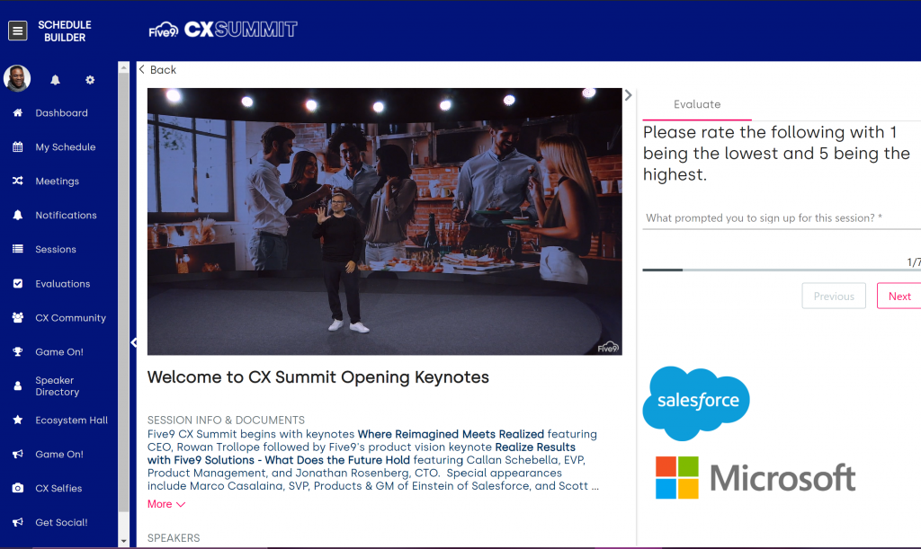
Task: Open the notification bell beside the avatar
Action: tap(55, 80)
